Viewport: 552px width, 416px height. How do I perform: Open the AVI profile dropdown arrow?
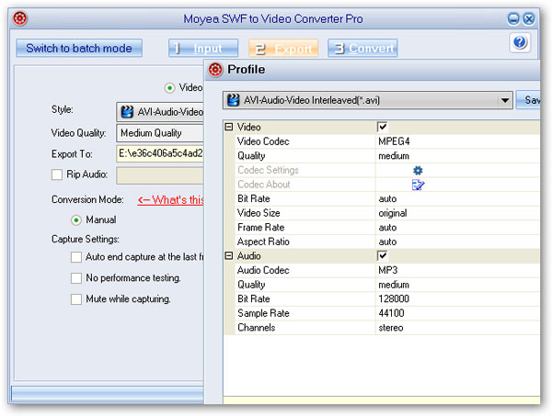pos(505,100)
